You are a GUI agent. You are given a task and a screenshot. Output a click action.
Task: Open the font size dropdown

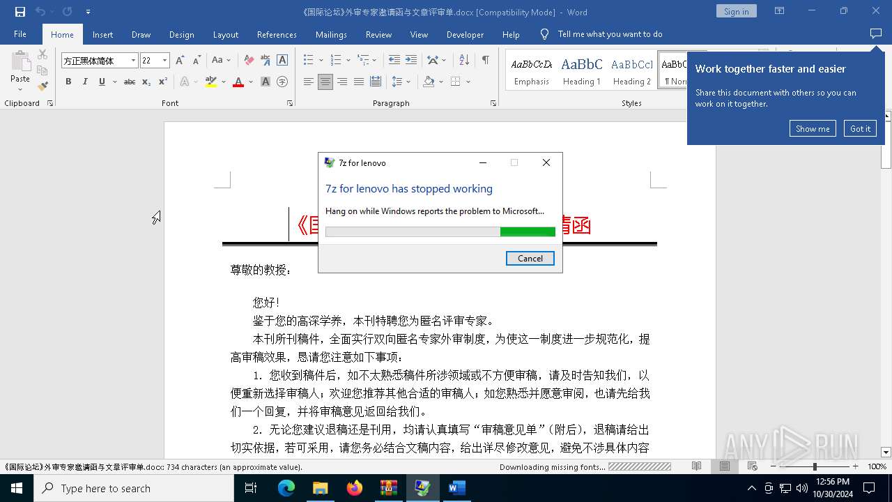point(164,61)
